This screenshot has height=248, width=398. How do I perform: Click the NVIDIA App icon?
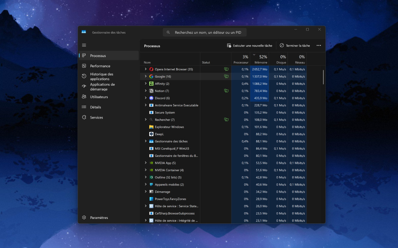[151, 163]
